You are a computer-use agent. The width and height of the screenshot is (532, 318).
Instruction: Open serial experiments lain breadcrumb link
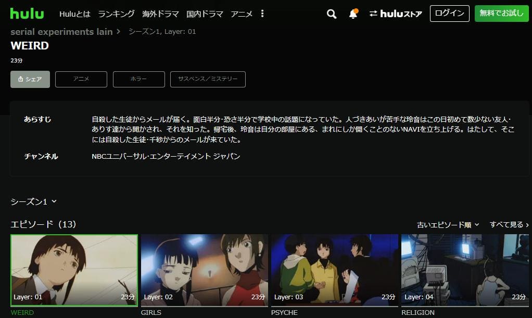click(x=61, y=32)
